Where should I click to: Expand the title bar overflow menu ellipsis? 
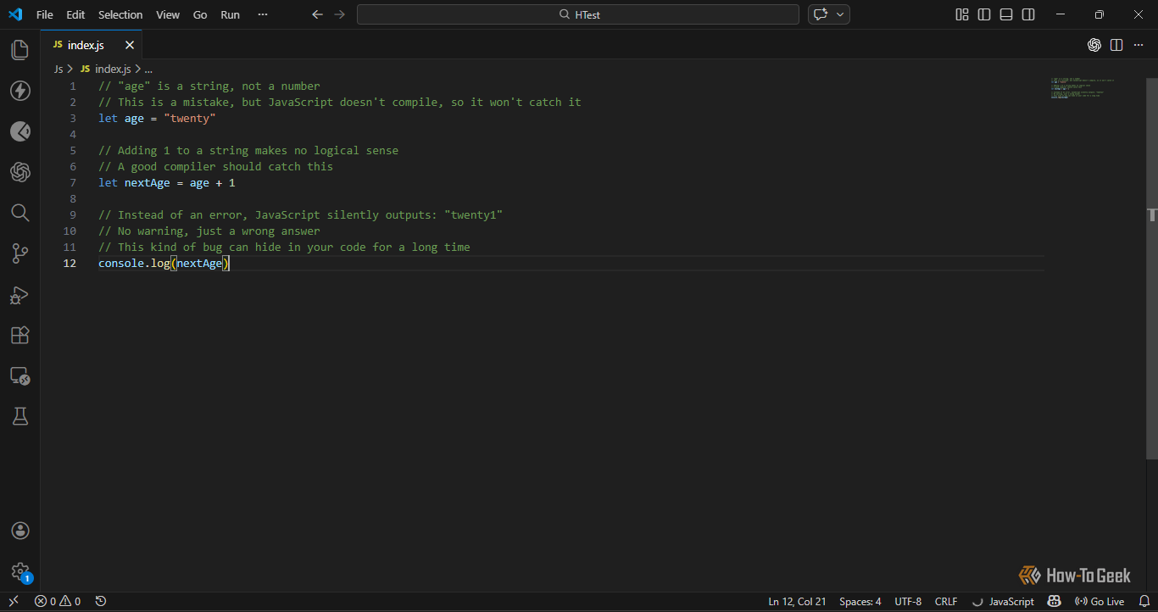coord(262,14)
